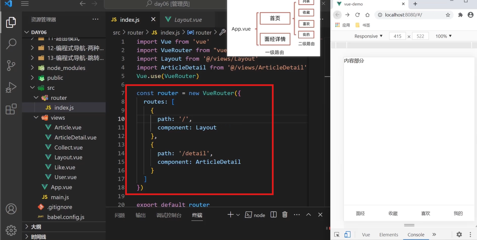Open DevTools settings gear
Screen dimensions: 477x240
[x=459, y=234]
